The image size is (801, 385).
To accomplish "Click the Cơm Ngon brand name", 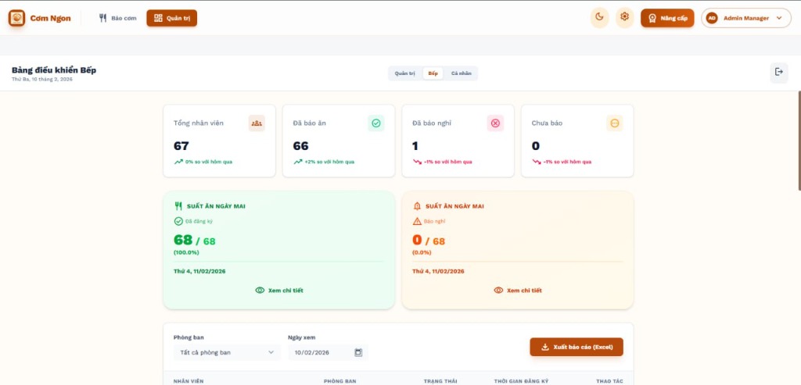I will 50,19.
